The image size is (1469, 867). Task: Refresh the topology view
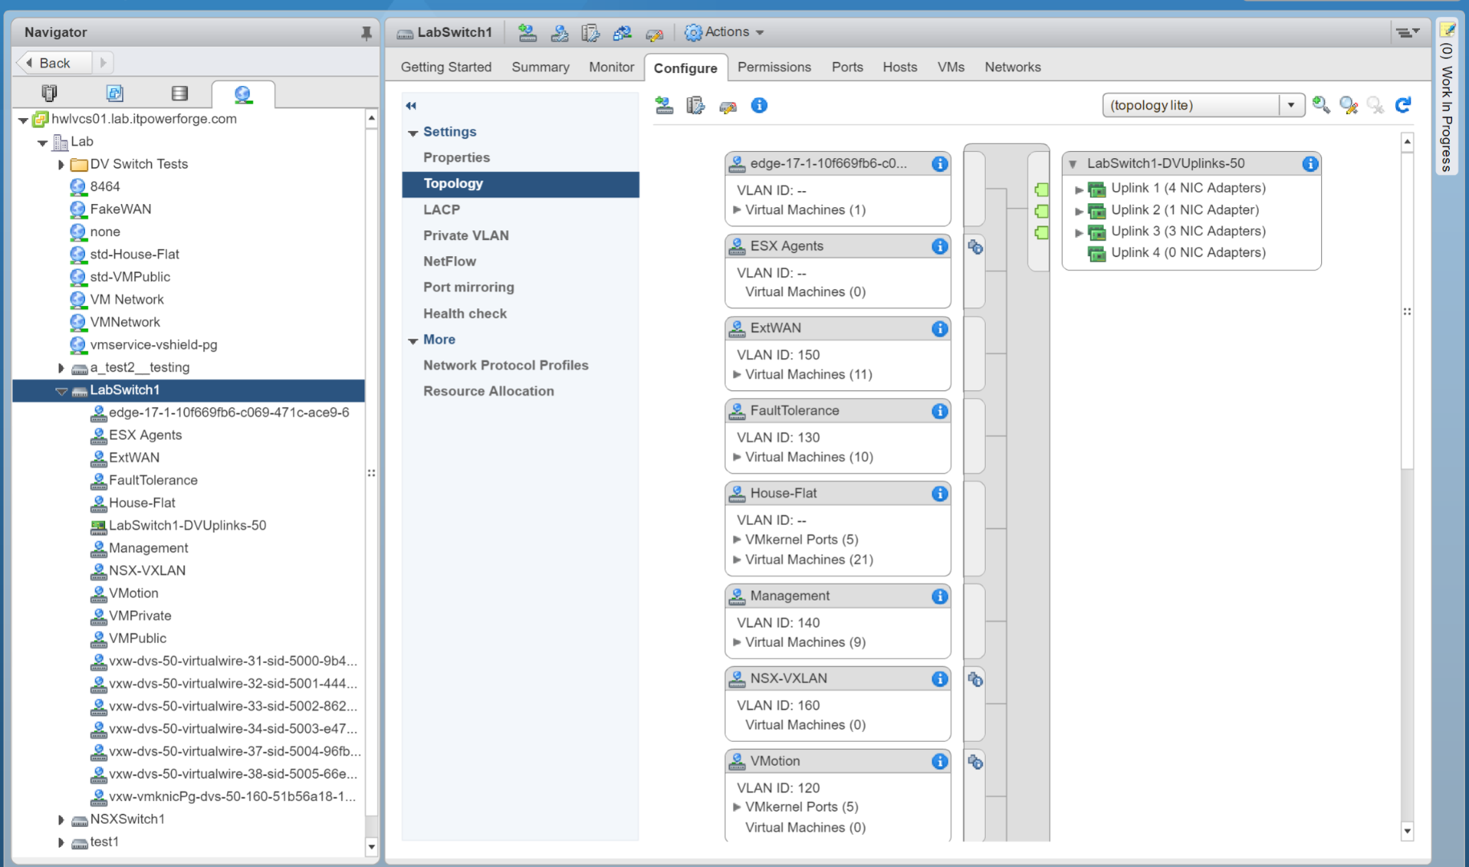pyautogui.click(x=1403, y=105)
